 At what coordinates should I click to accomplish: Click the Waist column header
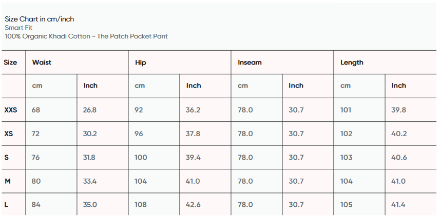pos(42,62)
